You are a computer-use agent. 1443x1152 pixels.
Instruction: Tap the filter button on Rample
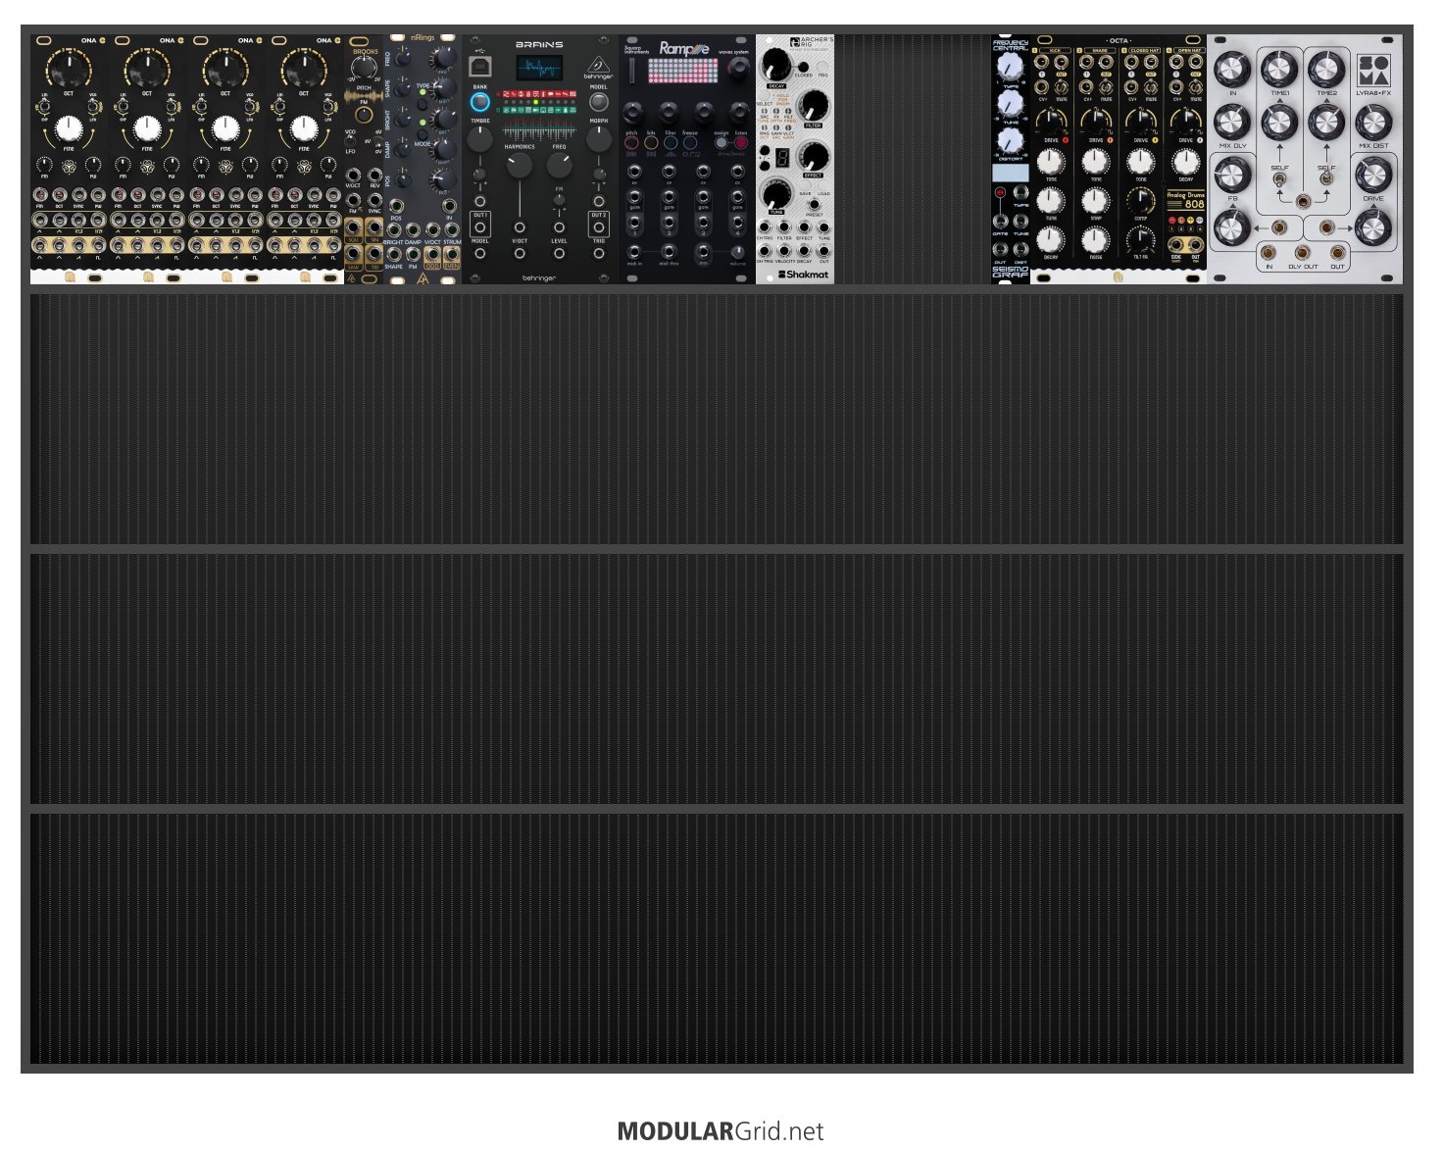671,143
